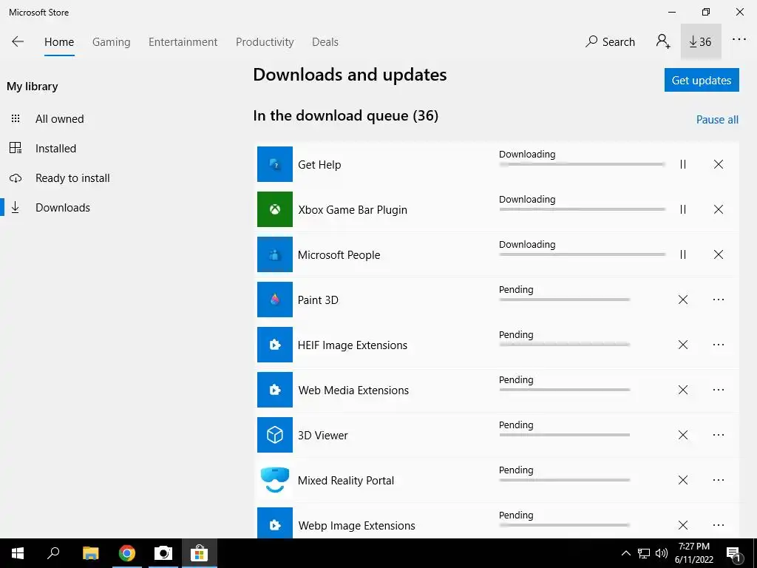Select Downloads in the sidebar

tap(63, 207)
